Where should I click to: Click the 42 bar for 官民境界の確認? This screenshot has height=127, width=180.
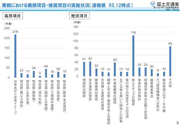[x=90, y=69]
